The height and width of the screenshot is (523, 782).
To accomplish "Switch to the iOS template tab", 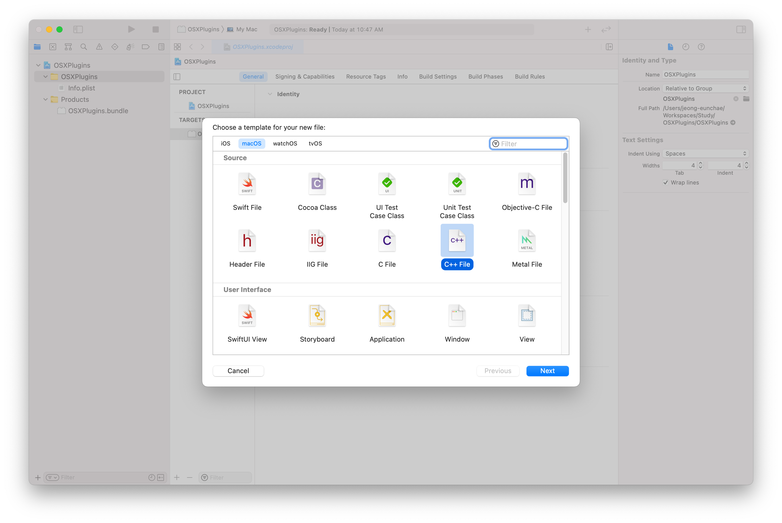I will 225,143.
